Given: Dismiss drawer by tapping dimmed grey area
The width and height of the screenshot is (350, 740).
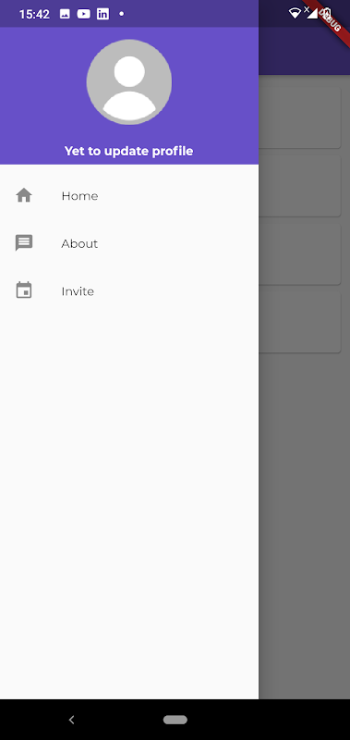Looking at the screenshot, I should coord(305,519).
